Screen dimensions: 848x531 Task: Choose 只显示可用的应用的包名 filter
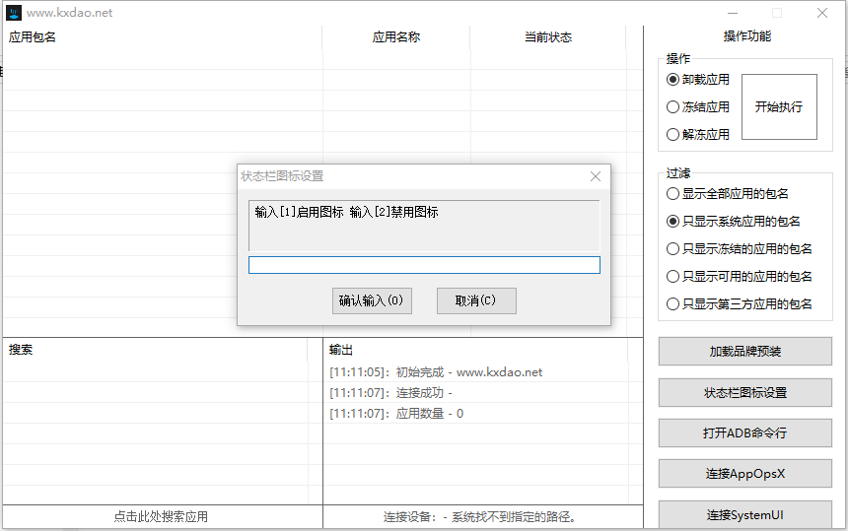pos(673,277)
